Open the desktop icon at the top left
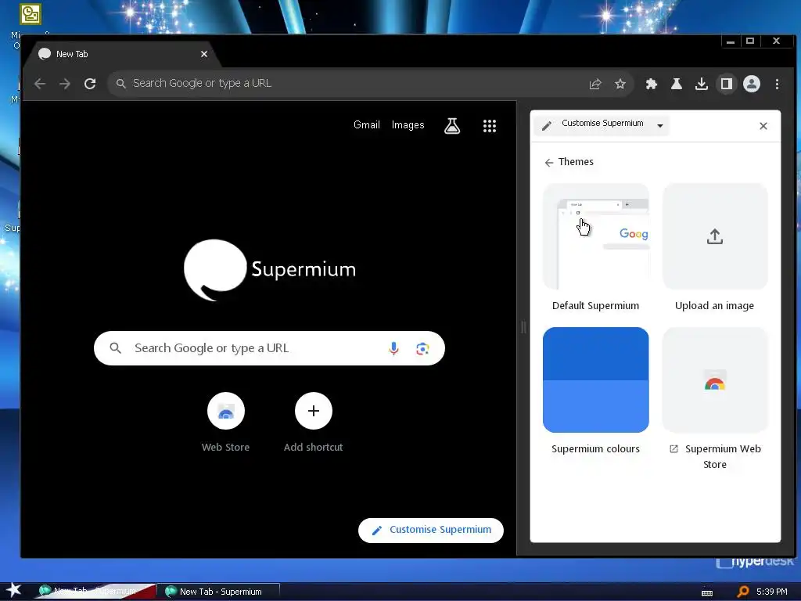Viewport: 801px width, 601px height. tap(31, 14)
